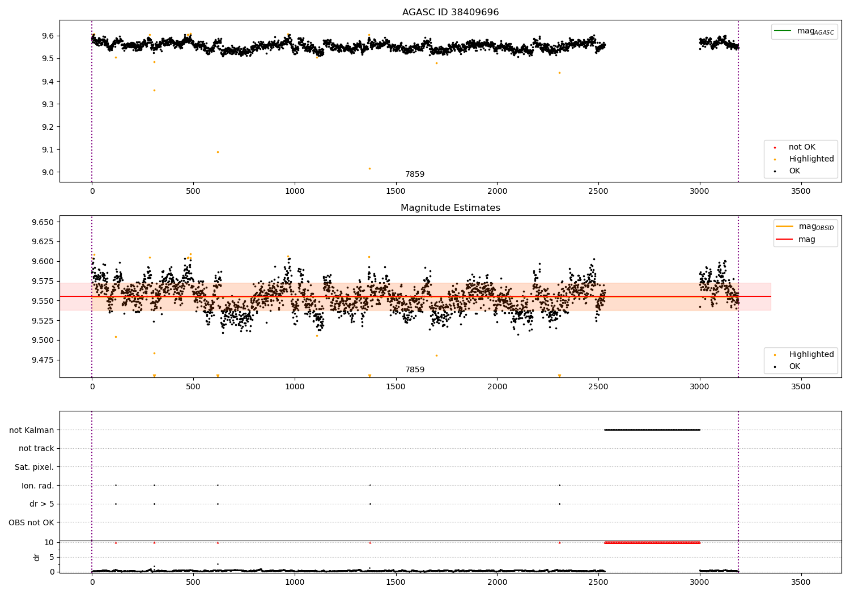
Task: Click the 9.0 tick on the top plot
Action: click(x=46, y=172)
